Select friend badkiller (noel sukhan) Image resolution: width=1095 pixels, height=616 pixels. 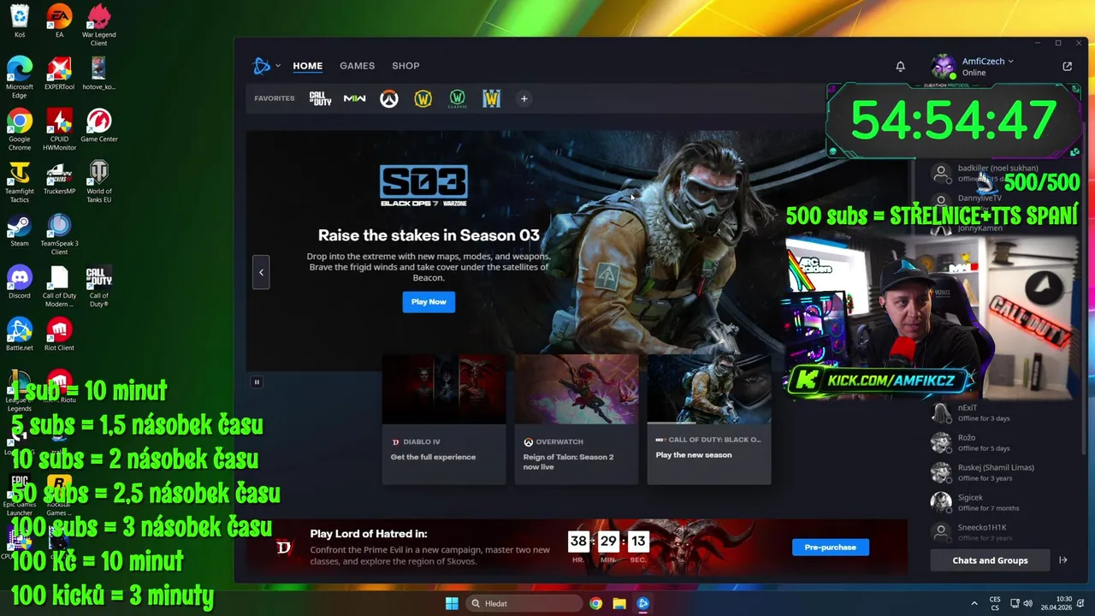pos(994,174)
